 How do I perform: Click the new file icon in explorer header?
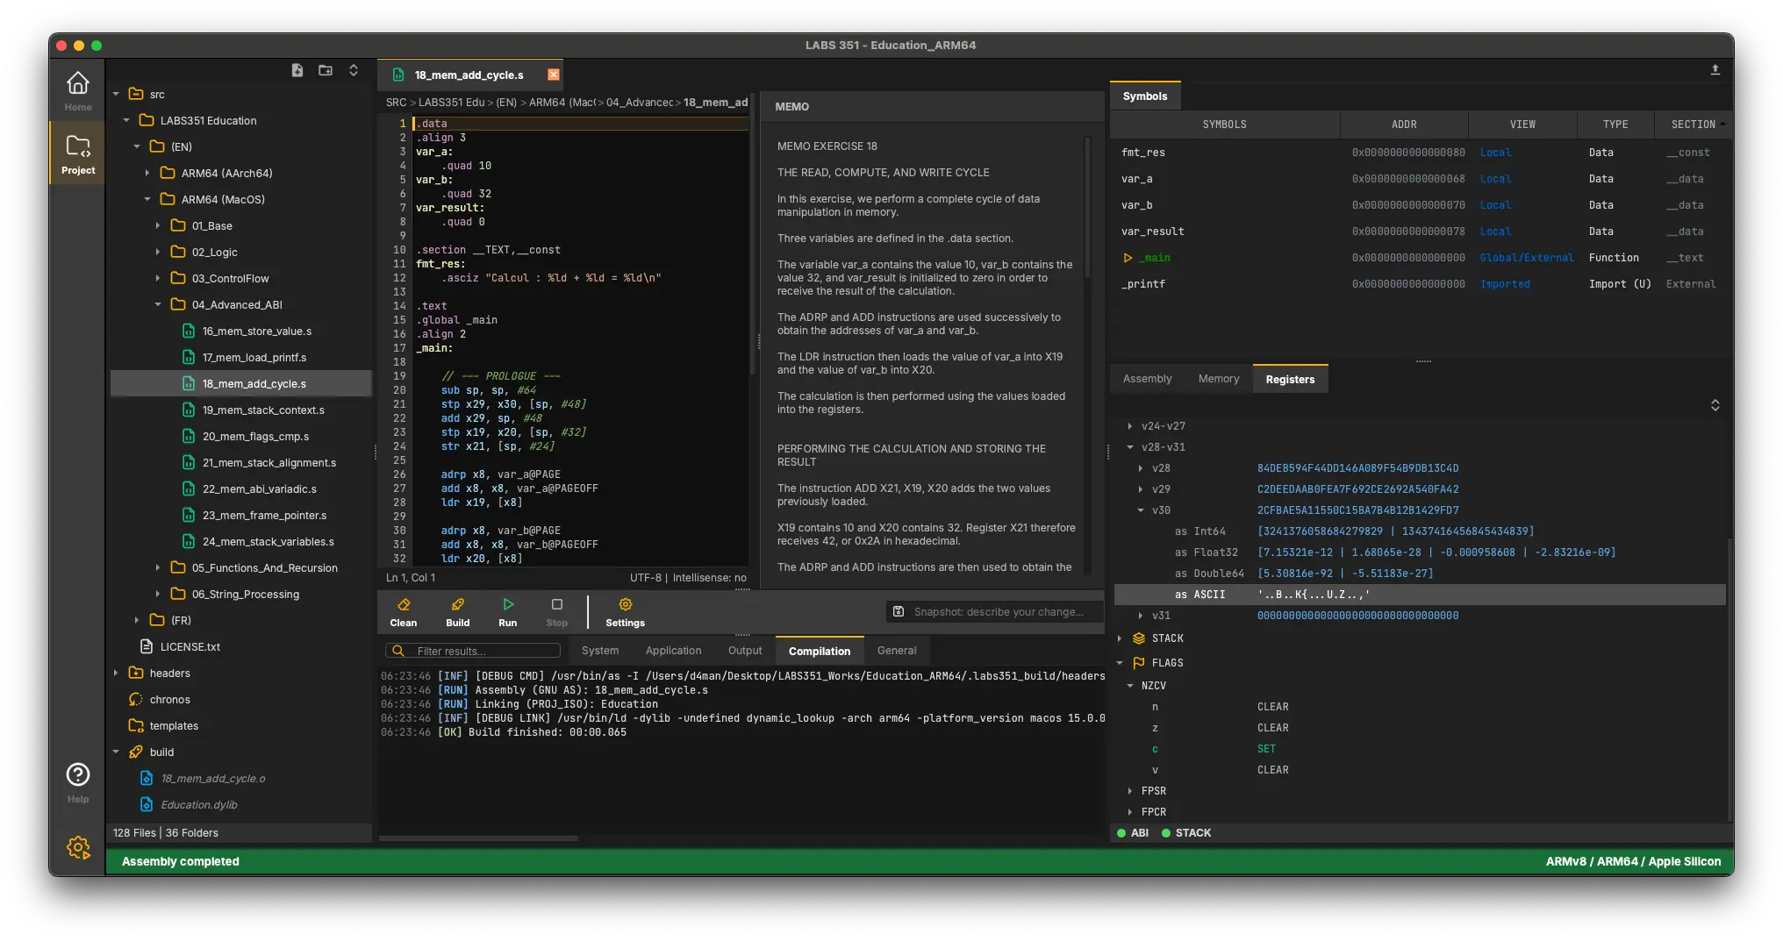tap(297, 70)
